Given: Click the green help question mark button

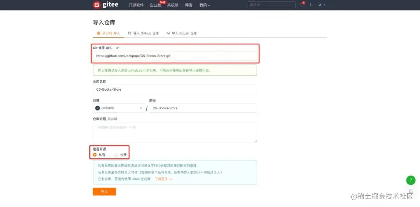Looking at the screenshot, I should pyautogui.click(x=411, y=180).
